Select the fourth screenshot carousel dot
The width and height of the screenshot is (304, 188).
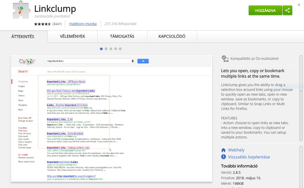[x=116, y=49]
